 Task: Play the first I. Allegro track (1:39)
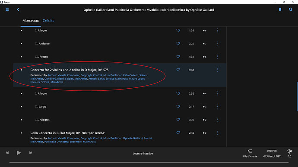(22, 31)
